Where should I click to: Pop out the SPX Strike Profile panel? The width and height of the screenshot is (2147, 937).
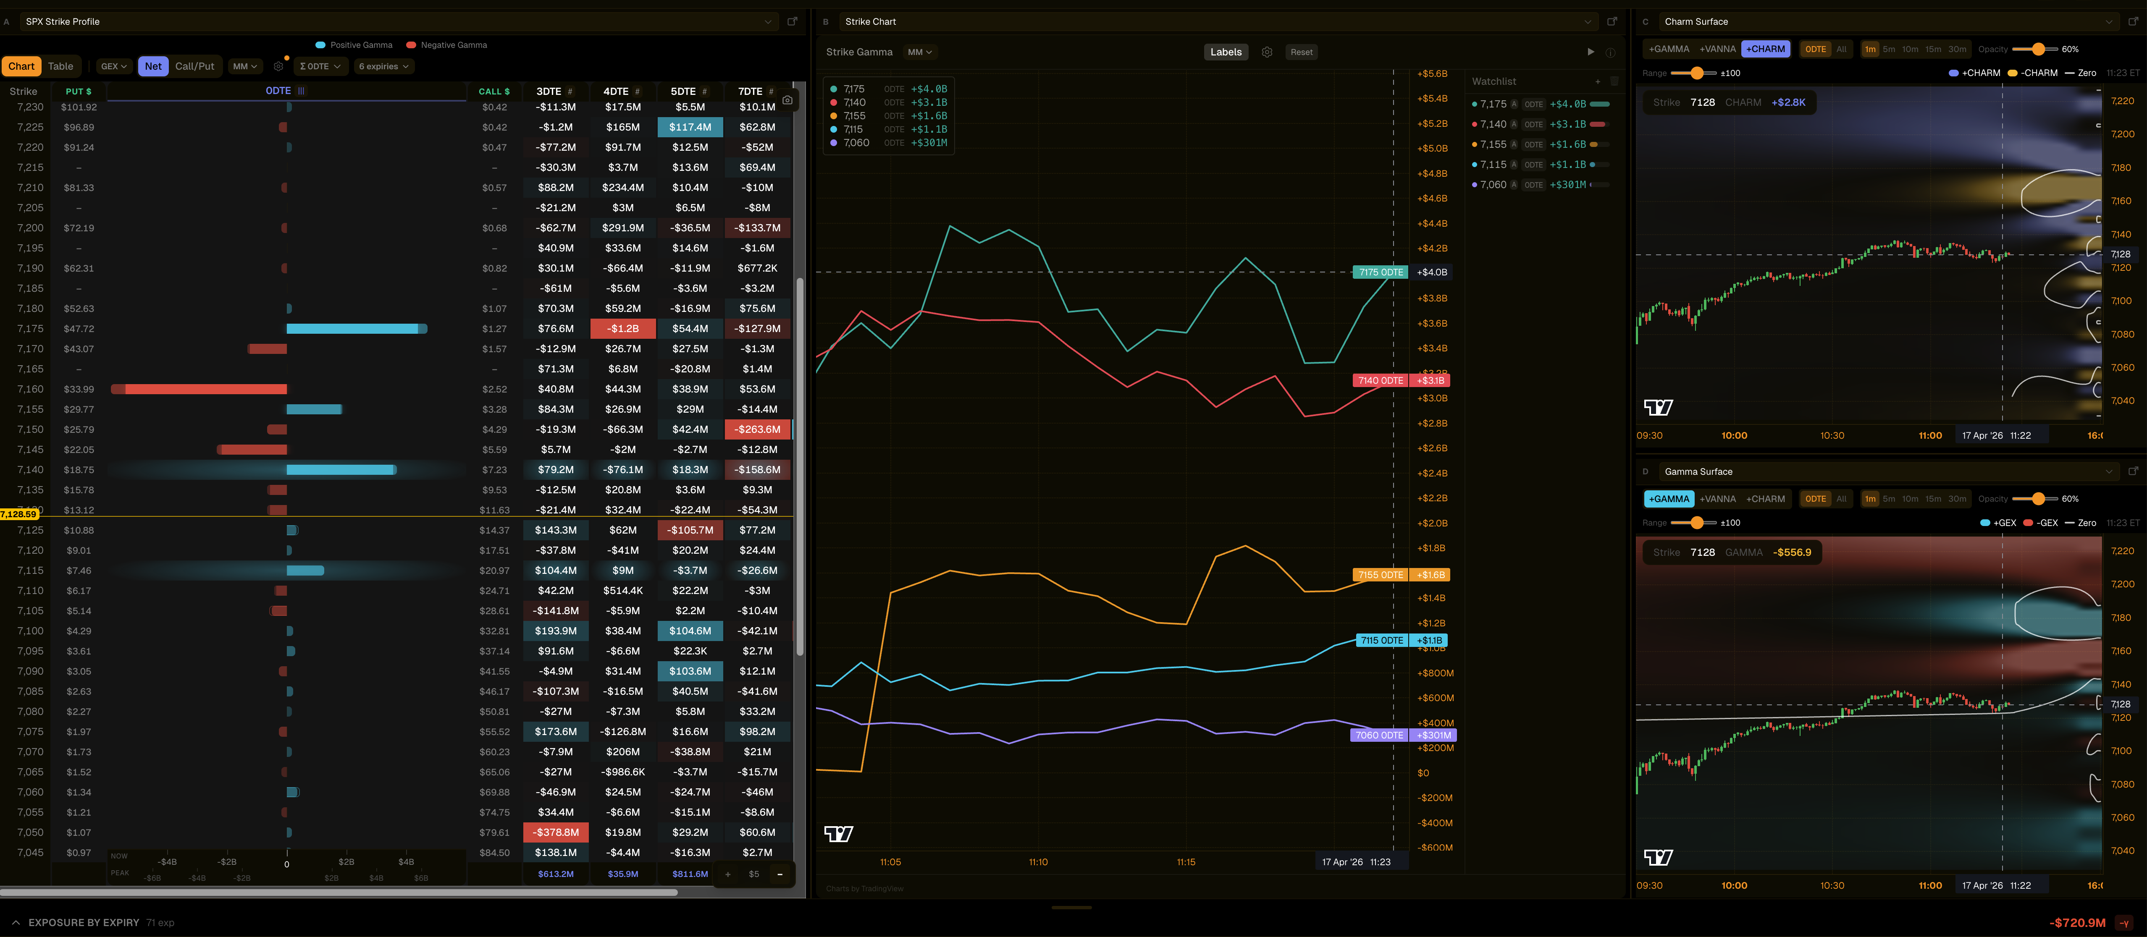tap(793, 22)
